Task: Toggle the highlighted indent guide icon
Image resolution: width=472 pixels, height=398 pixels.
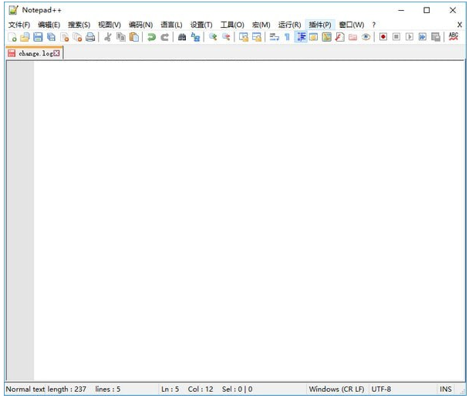Action: point(301,37)
